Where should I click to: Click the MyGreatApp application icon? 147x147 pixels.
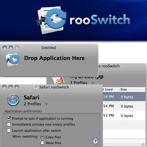(x=59, y=81)
